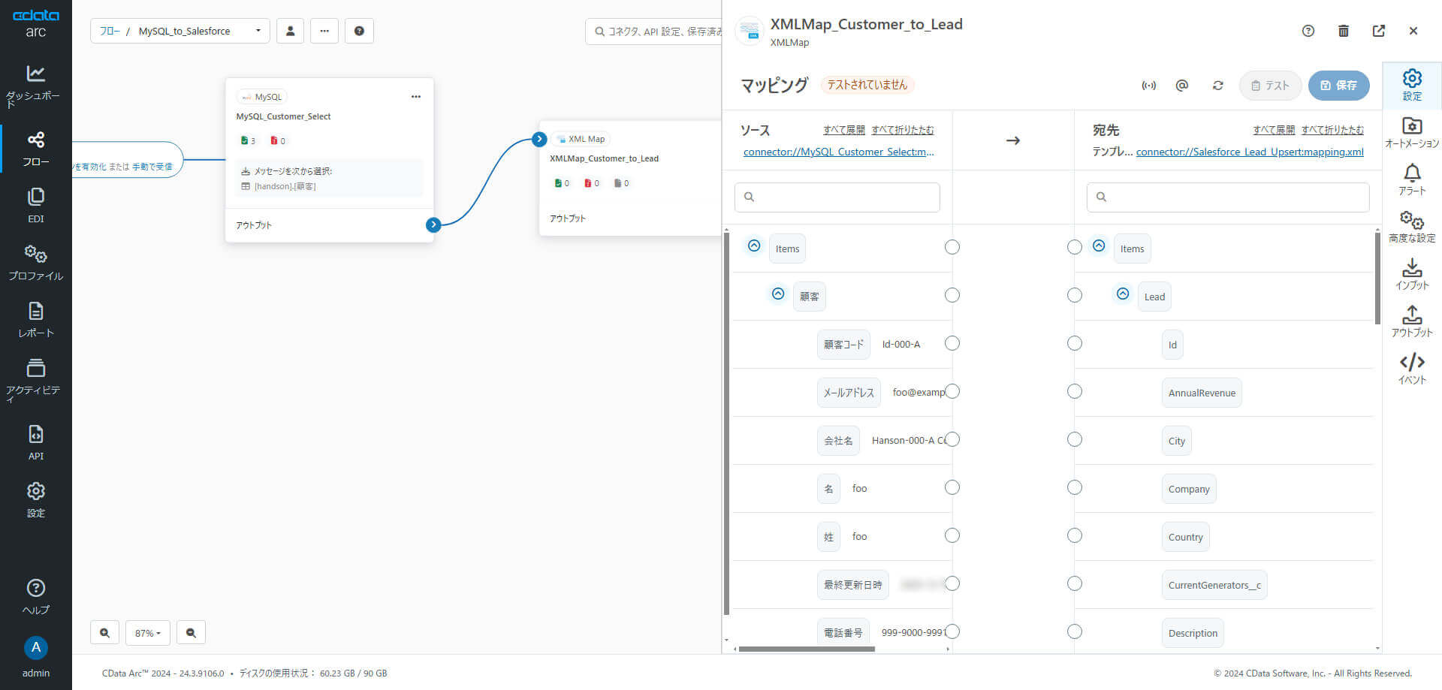Click the user icon button beside flow selector
This screenshot has width=1442, height=690.
coord(290,31)
